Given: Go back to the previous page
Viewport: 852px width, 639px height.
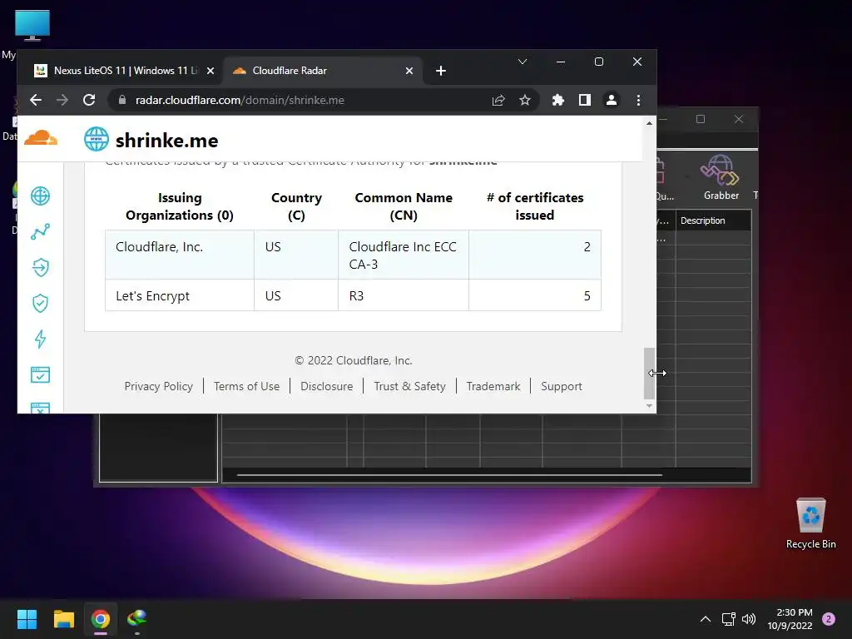Looking at the screenshot, I should point(36,100).
